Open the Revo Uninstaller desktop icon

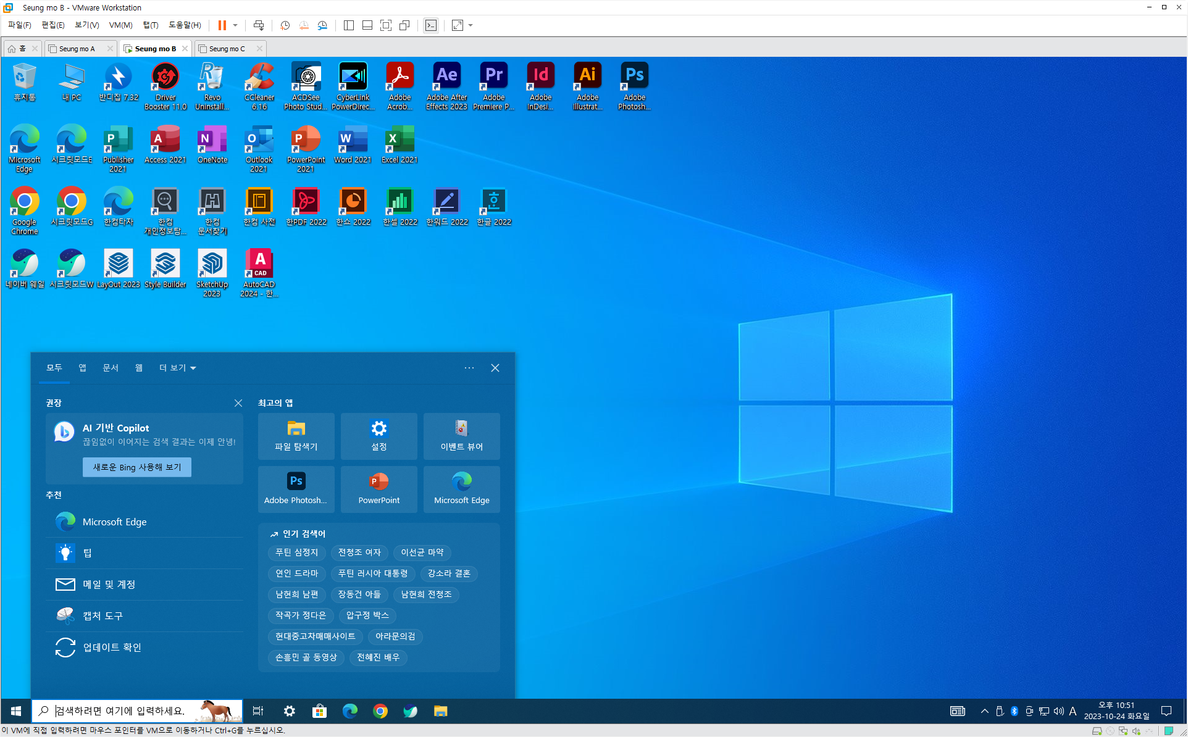pyautogui.click(x=212, y=86)
